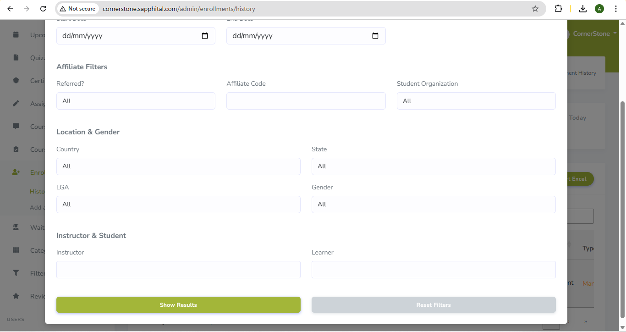
Task: Click the Show Results button
Action: [178, 305]
